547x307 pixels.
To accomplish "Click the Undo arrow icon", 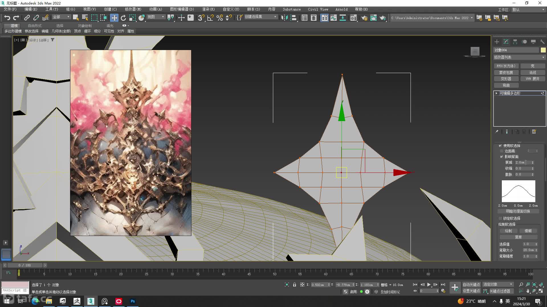I will coord(7,18).
